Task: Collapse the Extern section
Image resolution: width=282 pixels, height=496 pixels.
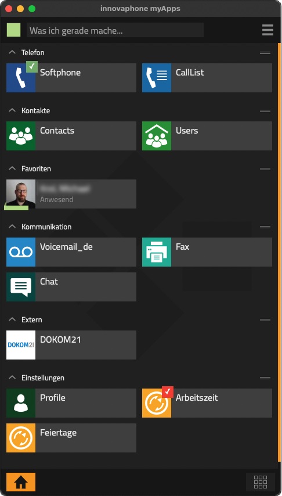Action: point(12,319)
